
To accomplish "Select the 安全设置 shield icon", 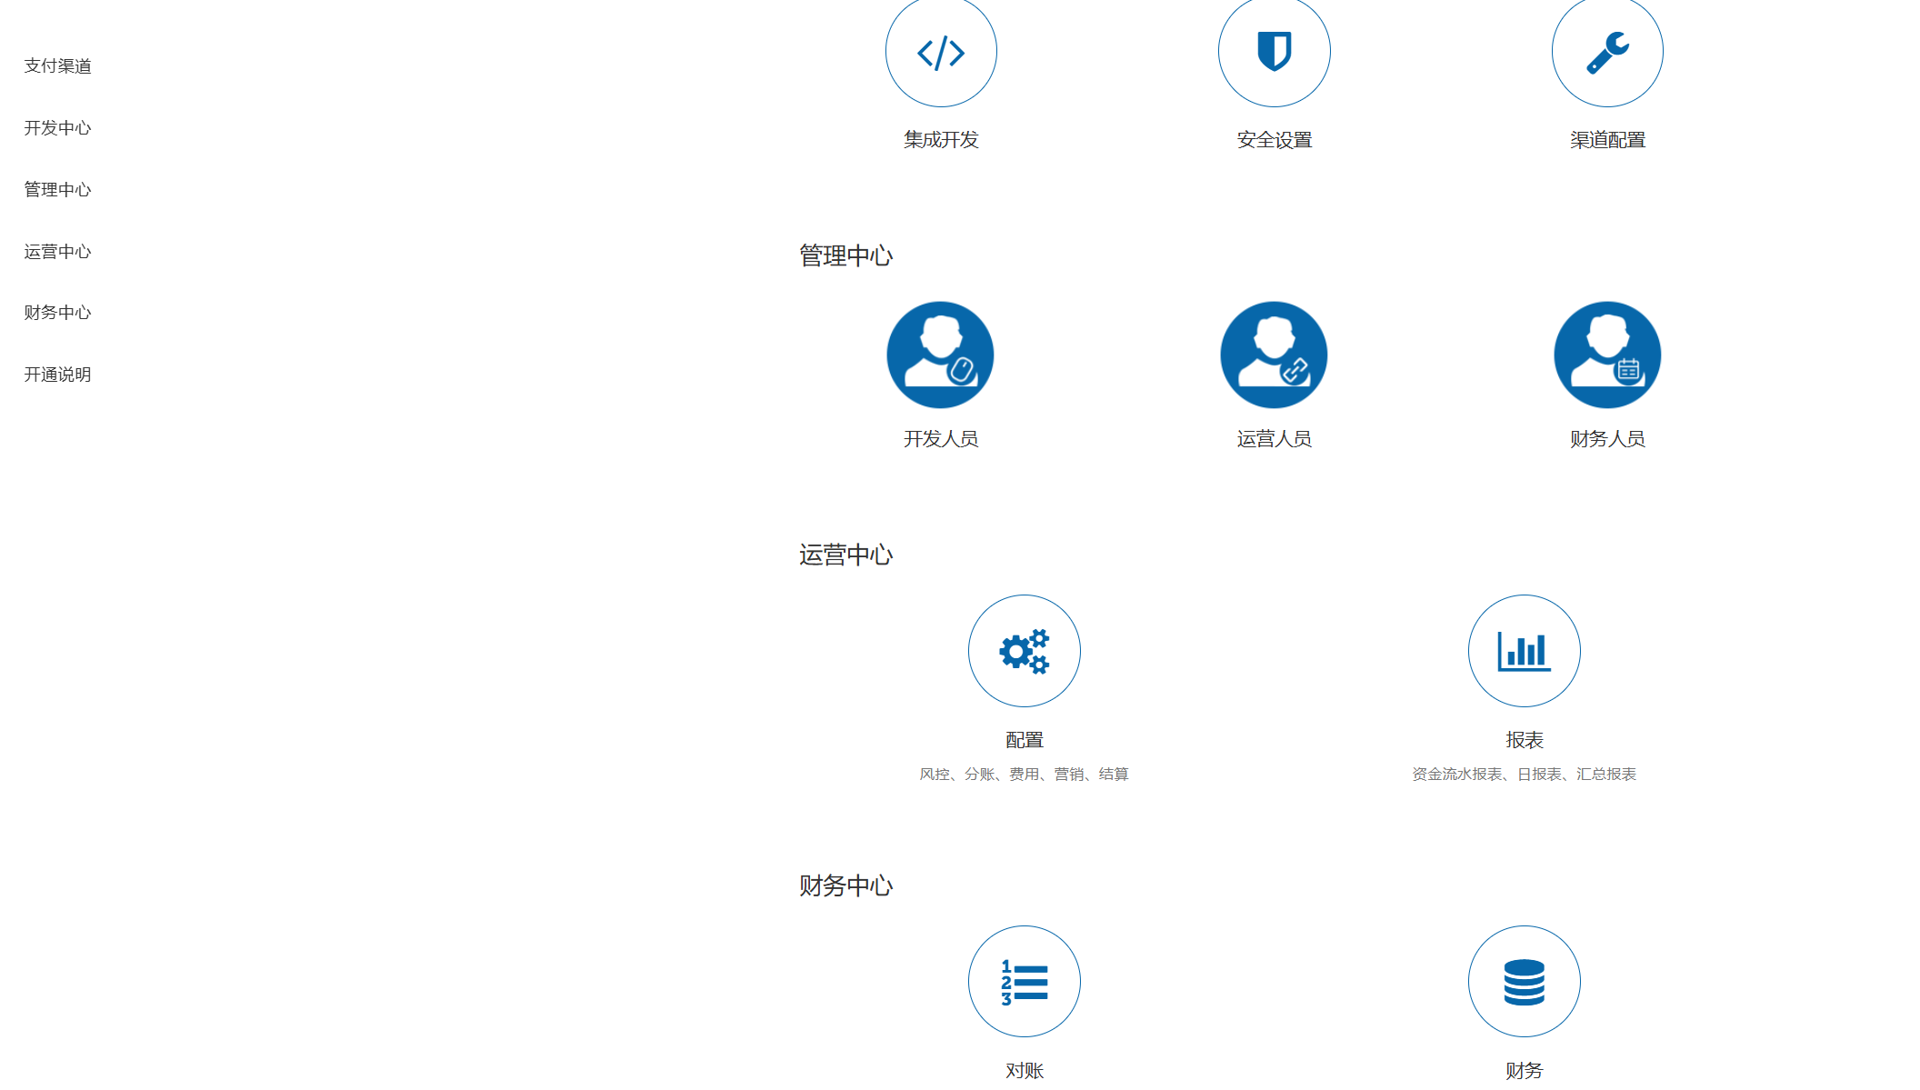I will (1274, 53).
